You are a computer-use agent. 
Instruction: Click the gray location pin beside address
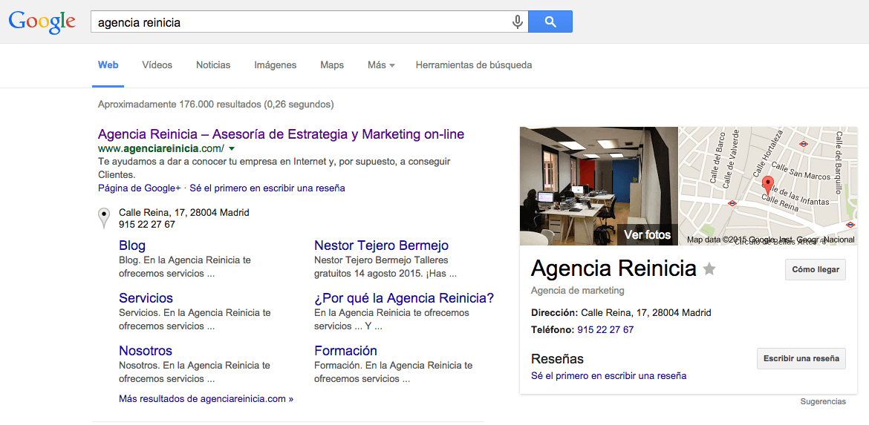point(105,218)
